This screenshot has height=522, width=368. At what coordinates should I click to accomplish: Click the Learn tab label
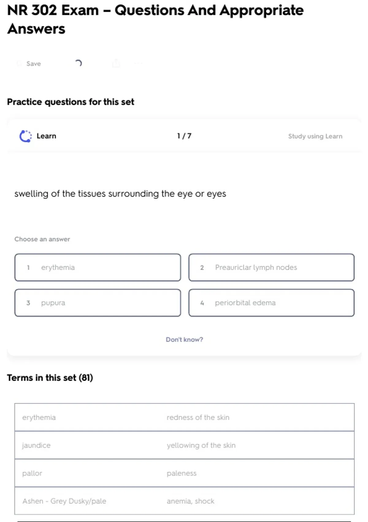coord(46,136)
